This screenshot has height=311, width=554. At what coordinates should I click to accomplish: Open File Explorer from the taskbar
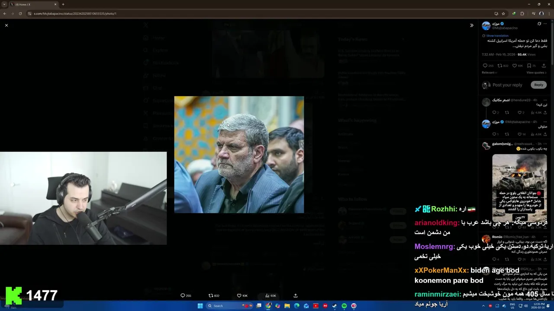[287, 306]
